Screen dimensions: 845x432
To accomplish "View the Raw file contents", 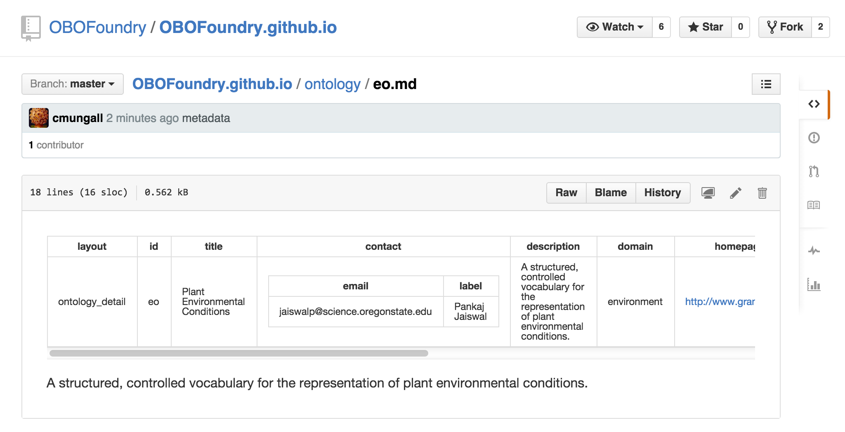I will pyautogui.click(x=566, y=193).
